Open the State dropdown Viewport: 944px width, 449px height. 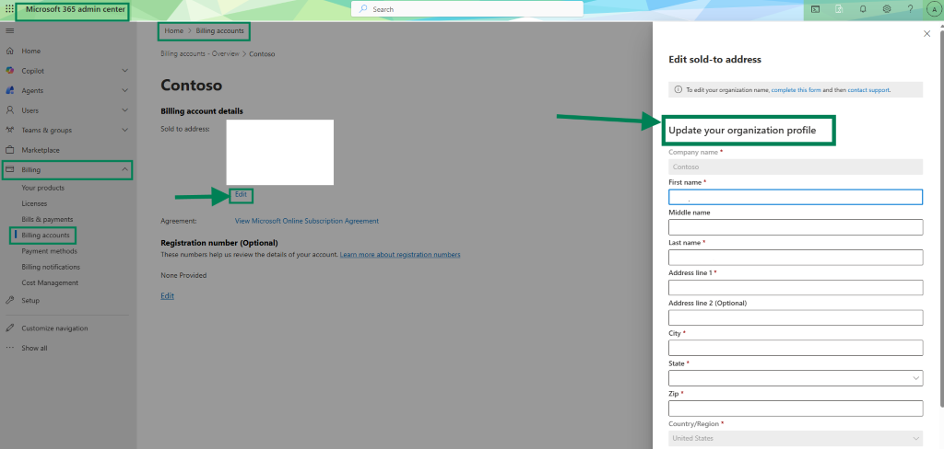[x=796, y=378]
